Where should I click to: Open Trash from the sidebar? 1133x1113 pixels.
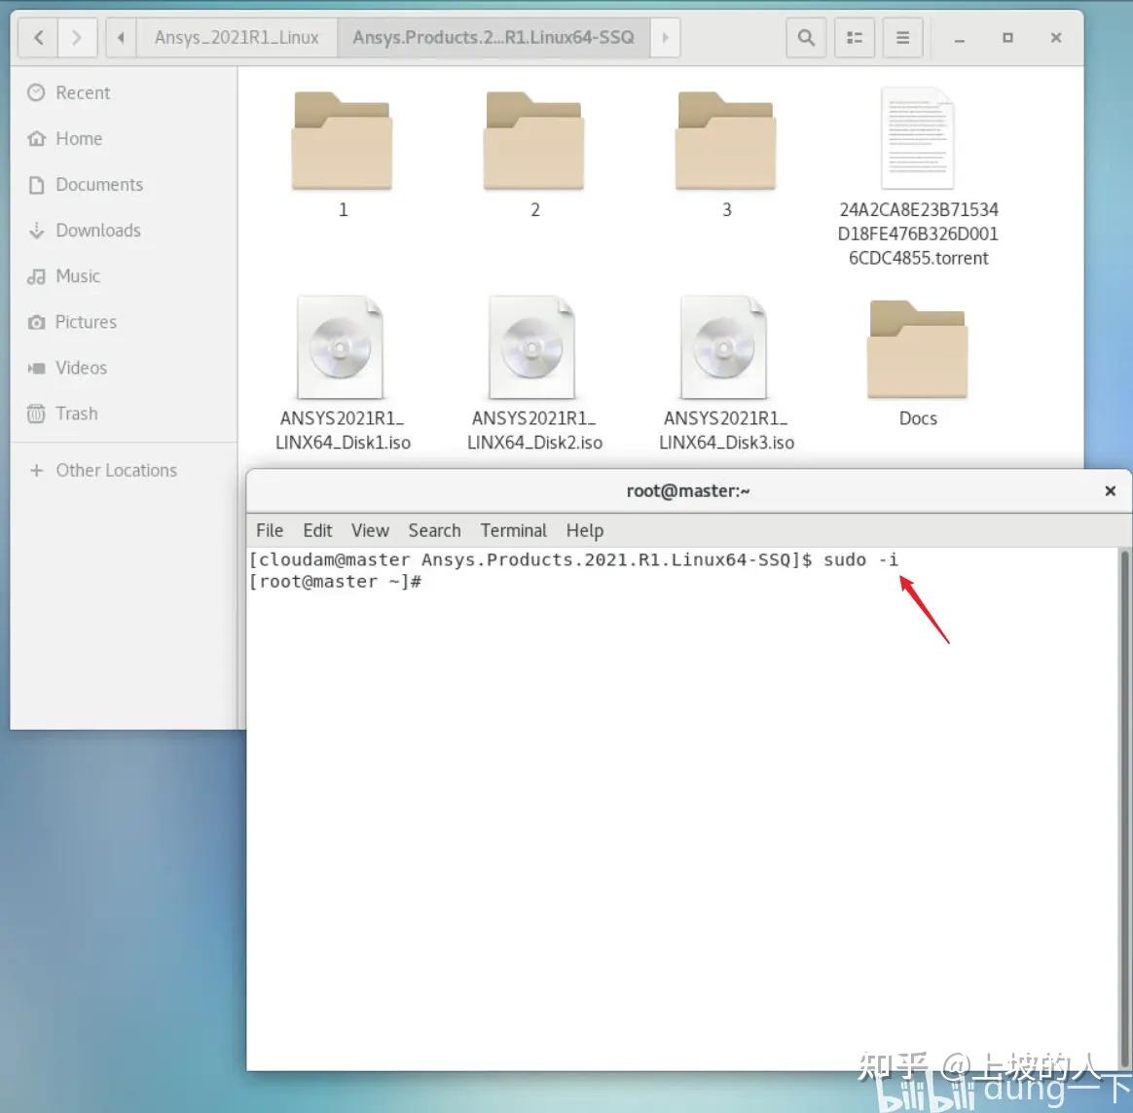pos(75,413)
